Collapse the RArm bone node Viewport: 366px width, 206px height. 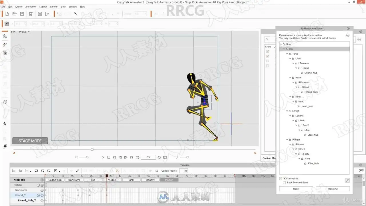click(290, 78)
